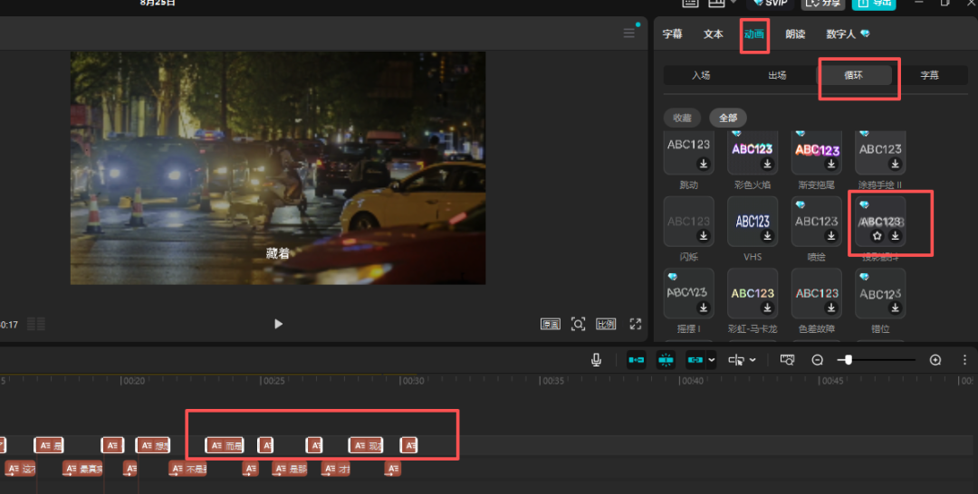Image resolution: width=978 pixels, height=494 pixels.
Task: Click the timeline zoom slider handle
Action: tap(847, 360)
